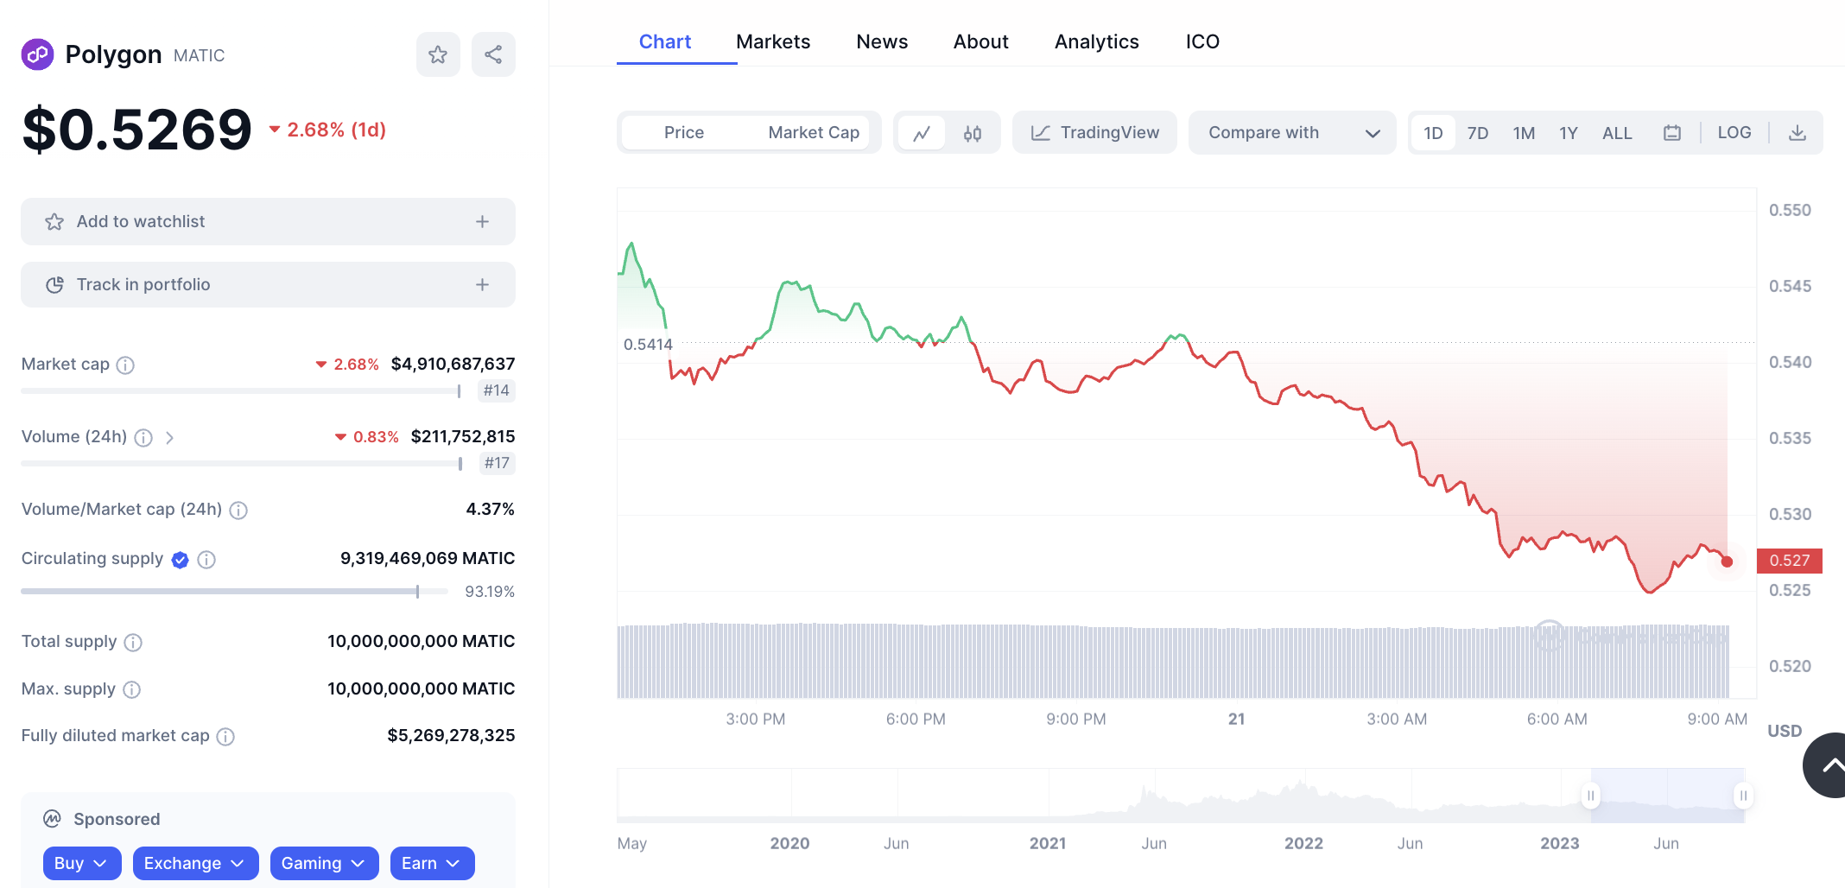
Task: Click the Add to watchlist button
Action: pos(268,222)
